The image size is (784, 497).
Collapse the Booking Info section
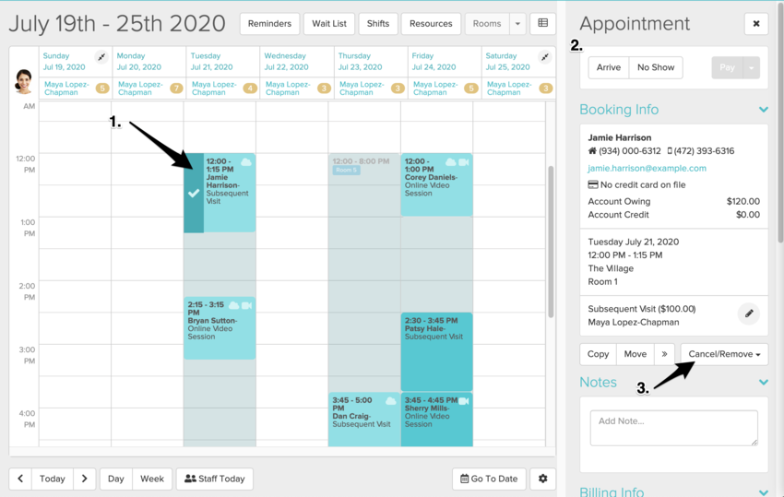coord(763,110)
